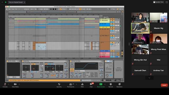Open arrow menu beside Participants

[76, 84]
